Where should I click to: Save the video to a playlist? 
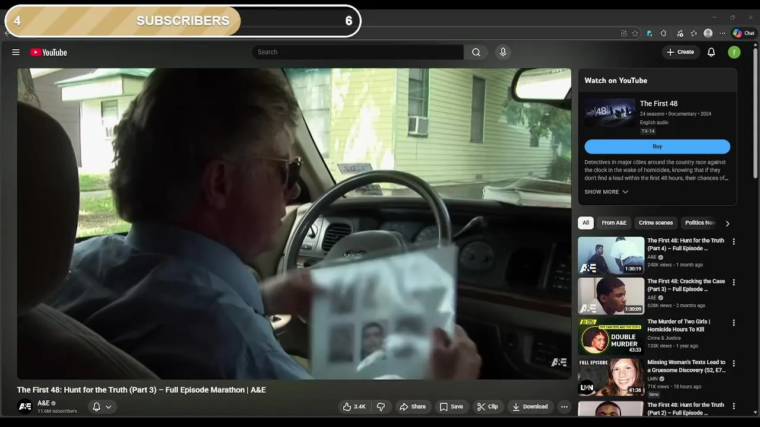click(x=451, y=407)
